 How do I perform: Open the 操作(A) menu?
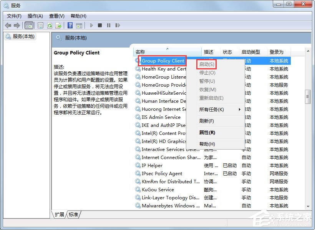[35, 16]
